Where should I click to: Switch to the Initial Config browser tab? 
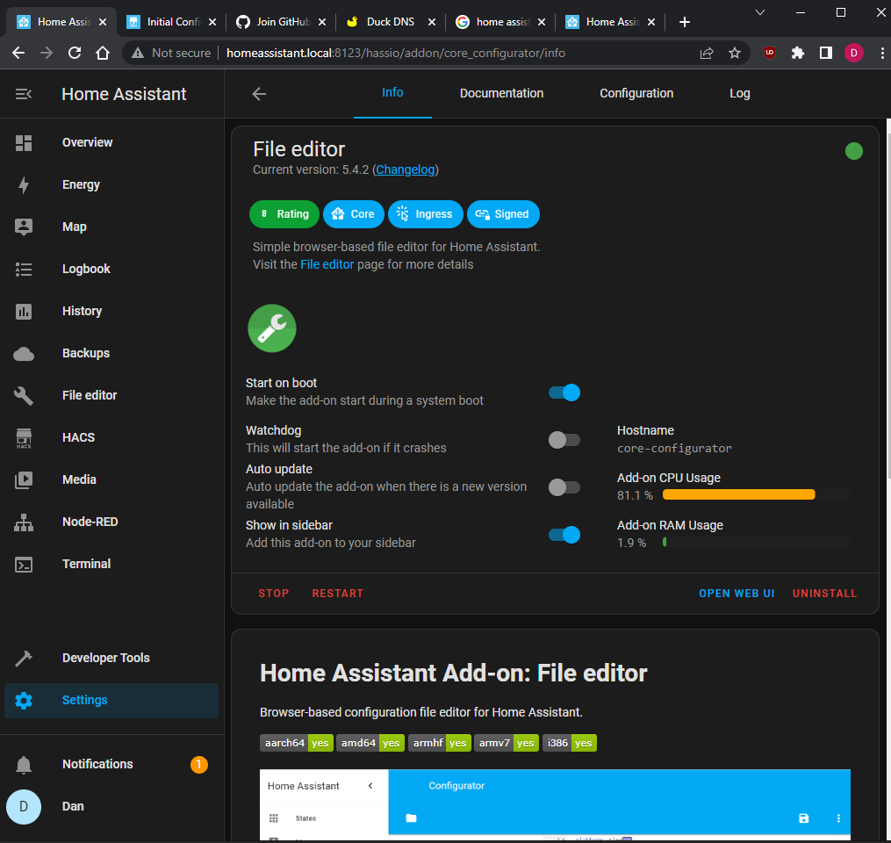173,22
